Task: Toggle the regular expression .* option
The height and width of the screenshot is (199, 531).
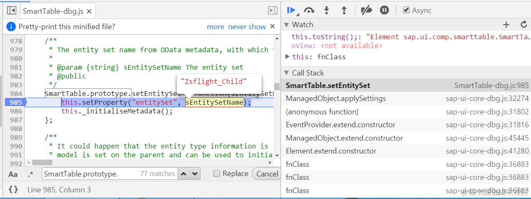Action: [x=31, y=174]
